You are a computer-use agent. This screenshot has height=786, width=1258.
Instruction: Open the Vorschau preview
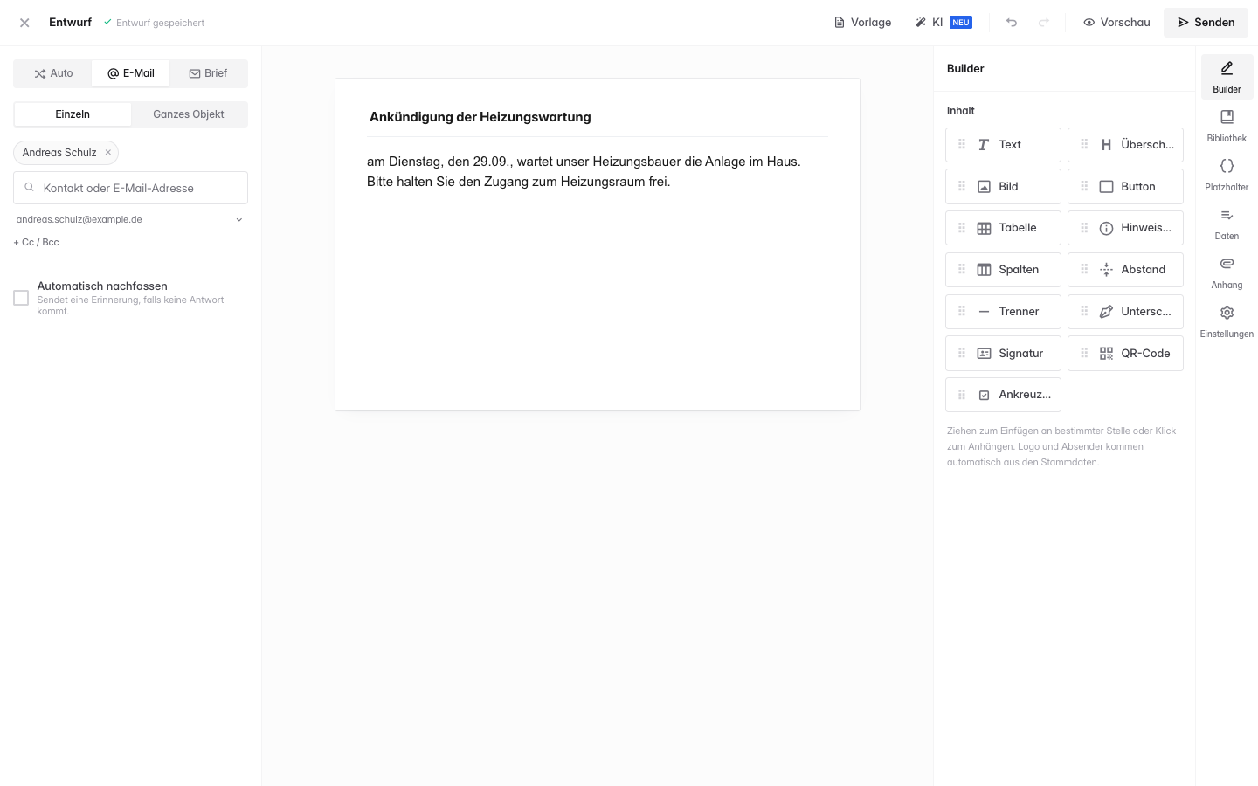[1116, 23]
